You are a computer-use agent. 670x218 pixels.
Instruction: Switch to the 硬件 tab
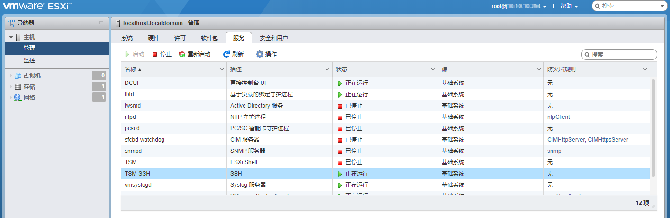click(x=154, y=38)
